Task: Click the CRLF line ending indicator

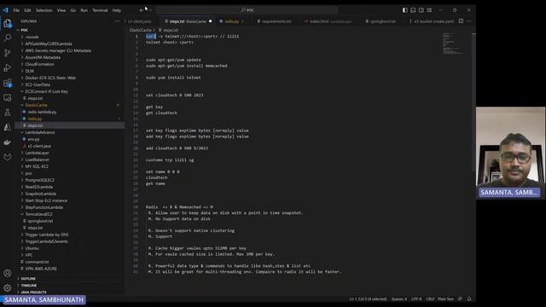Action: 430,299
